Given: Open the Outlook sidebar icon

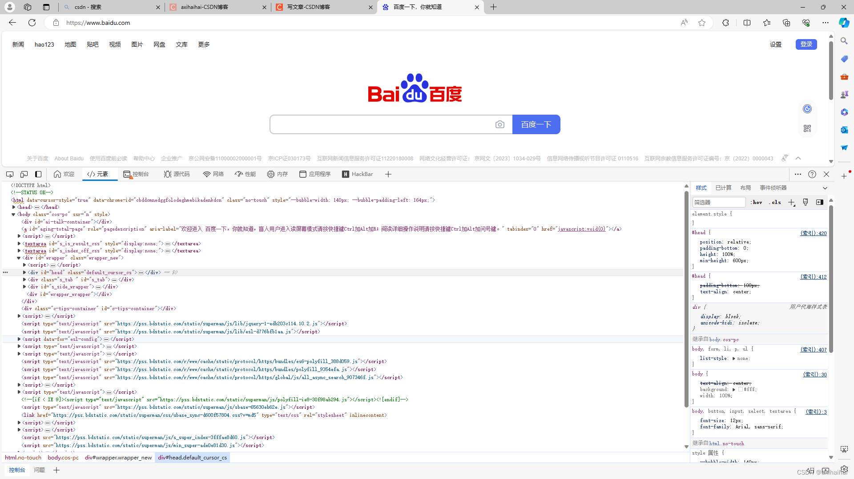Looking at the screenshot, I should click(844, 130).
